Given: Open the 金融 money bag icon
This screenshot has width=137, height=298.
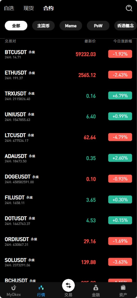Looking at the screenshot, I should tap(96, 288).
